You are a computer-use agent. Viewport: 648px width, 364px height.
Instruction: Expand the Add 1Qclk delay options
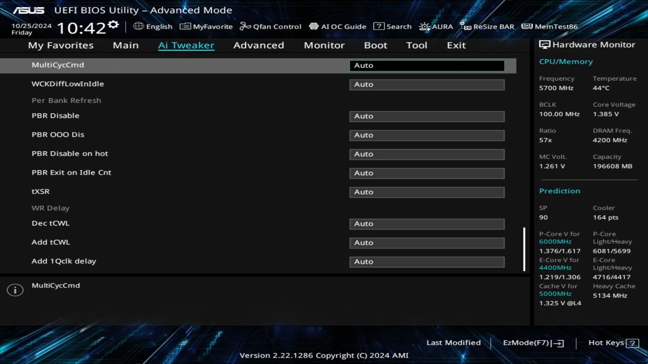pyautogui.click(x=426, y=261)
